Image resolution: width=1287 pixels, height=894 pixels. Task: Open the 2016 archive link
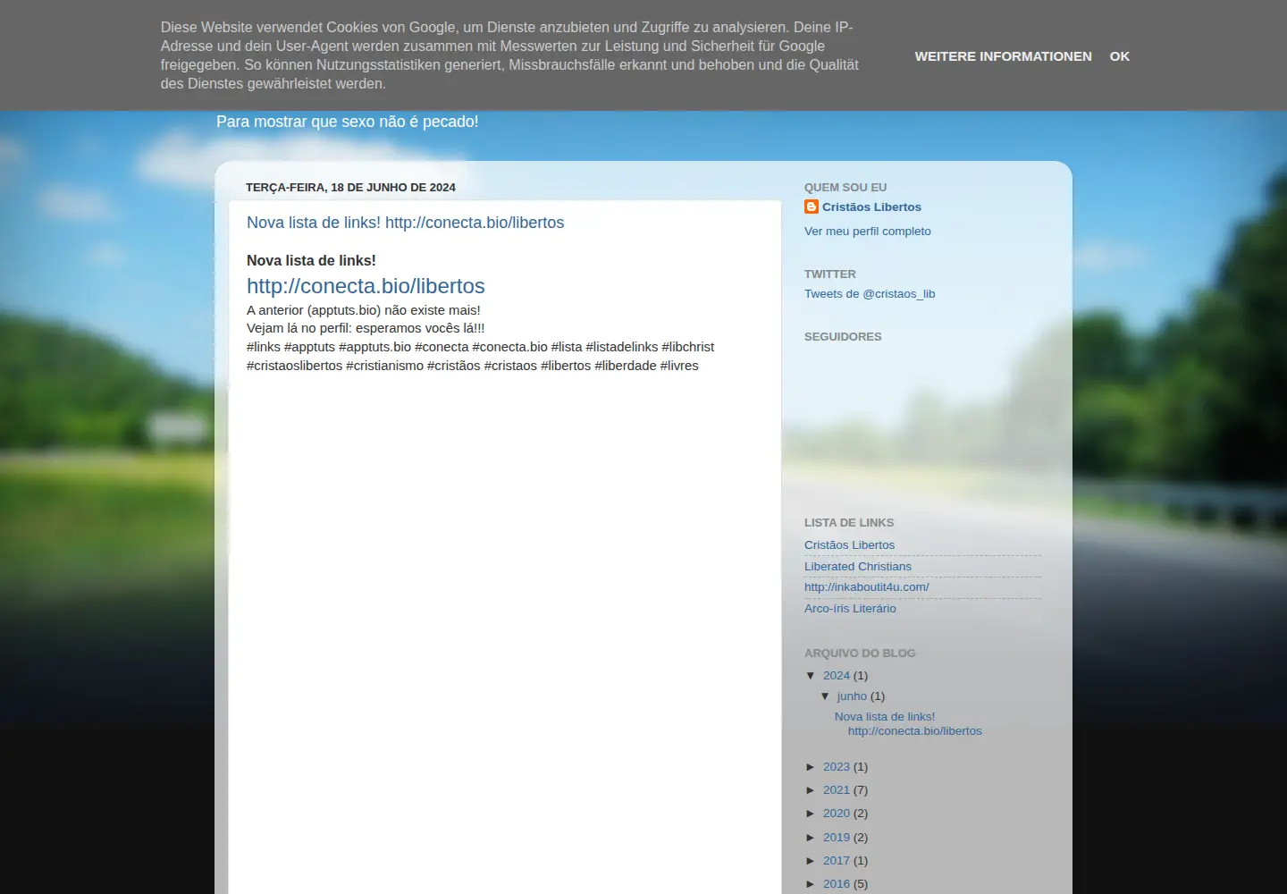[837, 884]
